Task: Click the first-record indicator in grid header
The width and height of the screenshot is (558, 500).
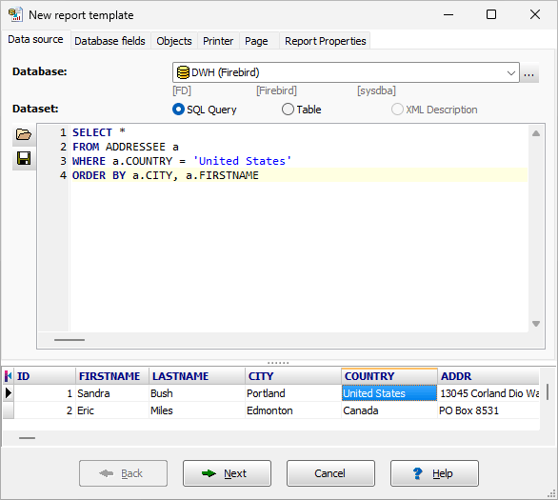Action: 8,376
